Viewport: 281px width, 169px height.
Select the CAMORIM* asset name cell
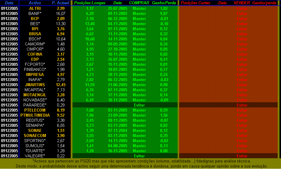(x=35, y=44)
